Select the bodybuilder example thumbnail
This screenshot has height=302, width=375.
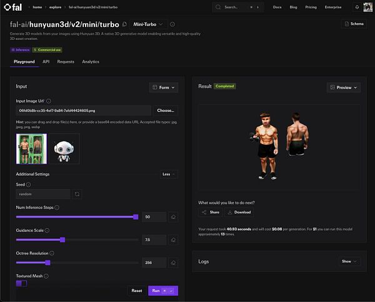32,149
